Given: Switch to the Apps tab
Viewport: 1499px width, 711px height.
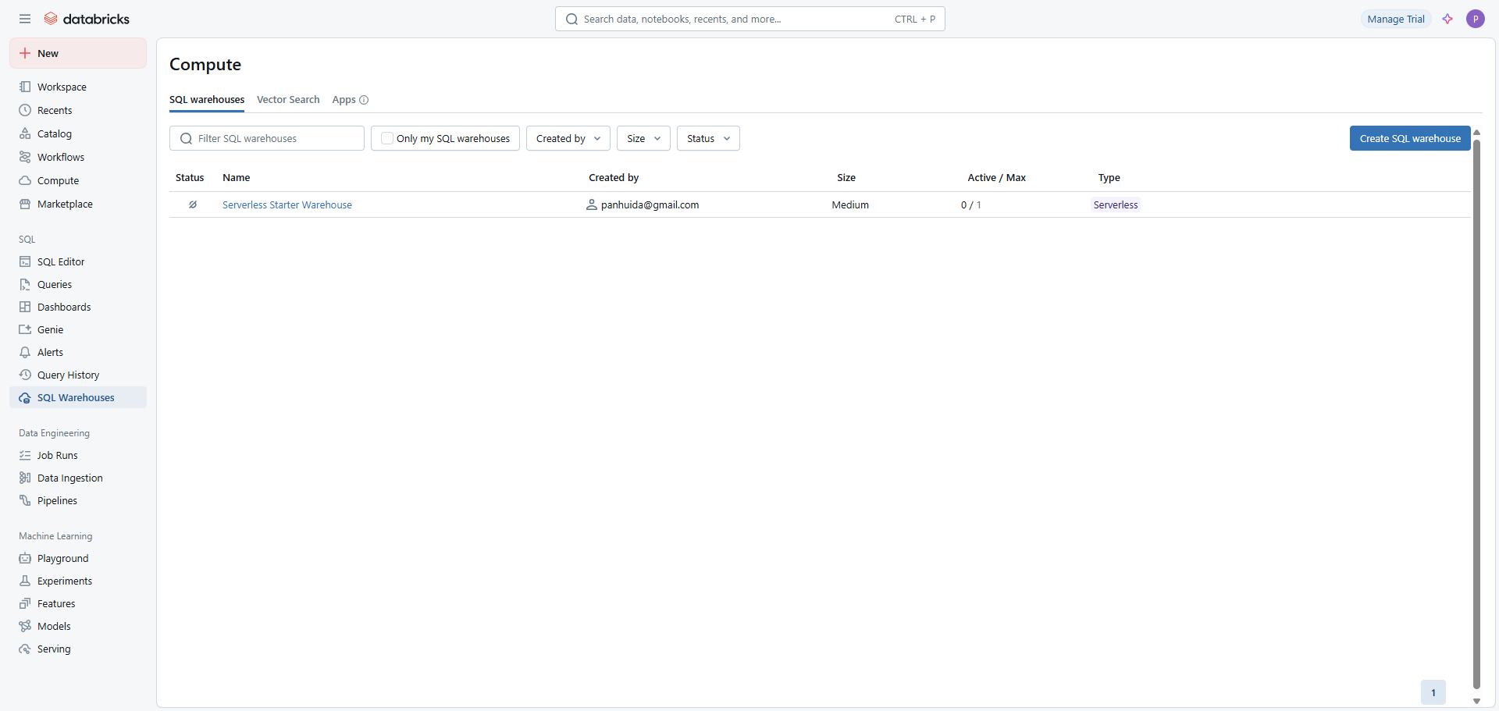Looking at the screenshot, I should [x=344, y=100].
